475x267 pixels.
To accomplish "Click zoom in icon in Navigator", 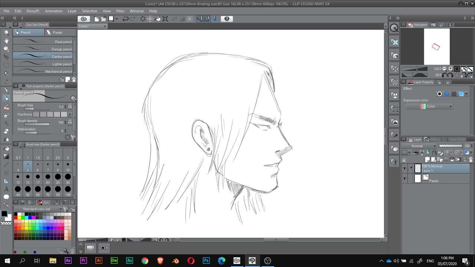I will coord(451,69).
